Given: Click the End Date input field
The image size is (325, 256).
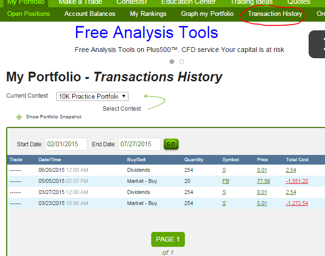Looking at the screenshot, I should click(140, 144).
